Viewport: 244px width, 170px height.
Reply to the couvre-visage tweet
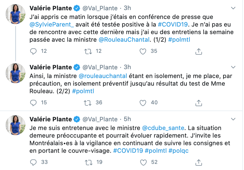[x=33, y=162]
